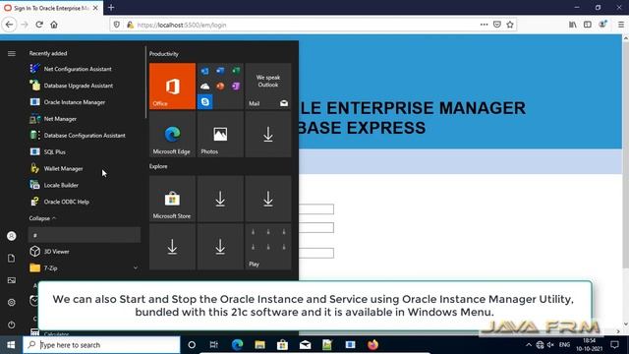Screen dimensions: 629x354
Task: Save page to Pocket
Action: click(x=497, y=25)
